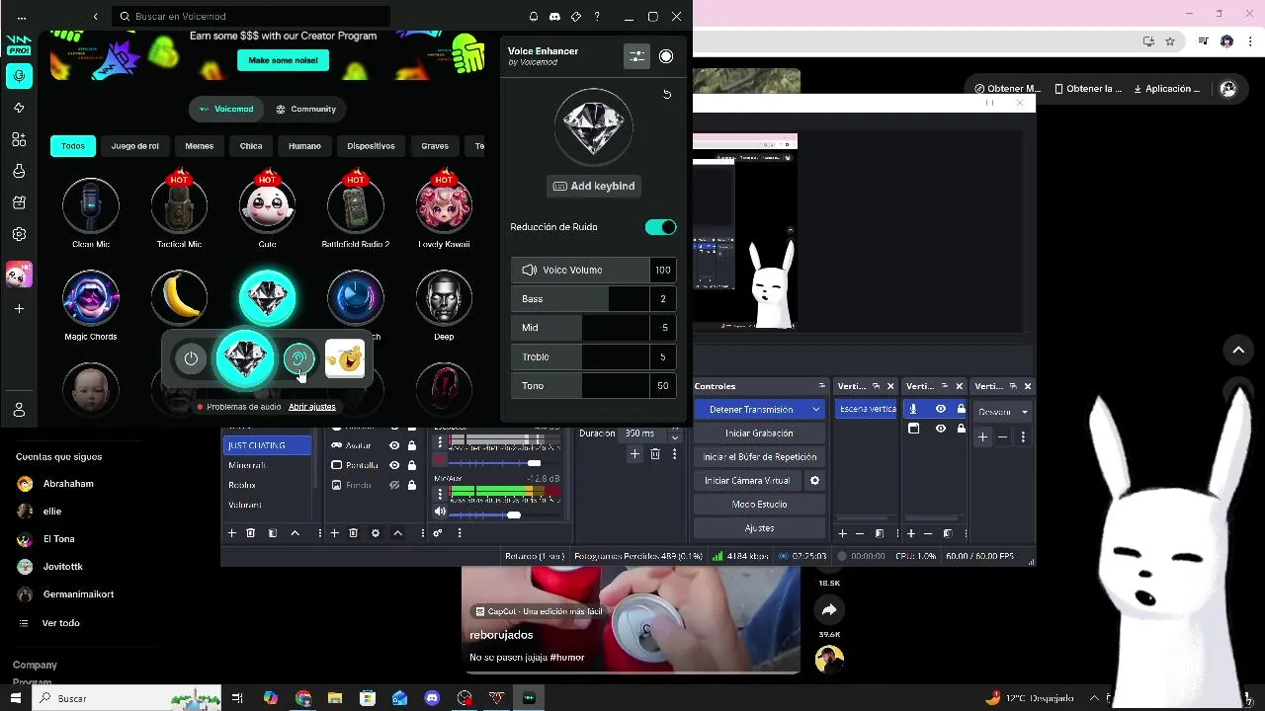1265x711 pixels.
Task: Open the vertical transition dropdown
Action: [1003, 412]
